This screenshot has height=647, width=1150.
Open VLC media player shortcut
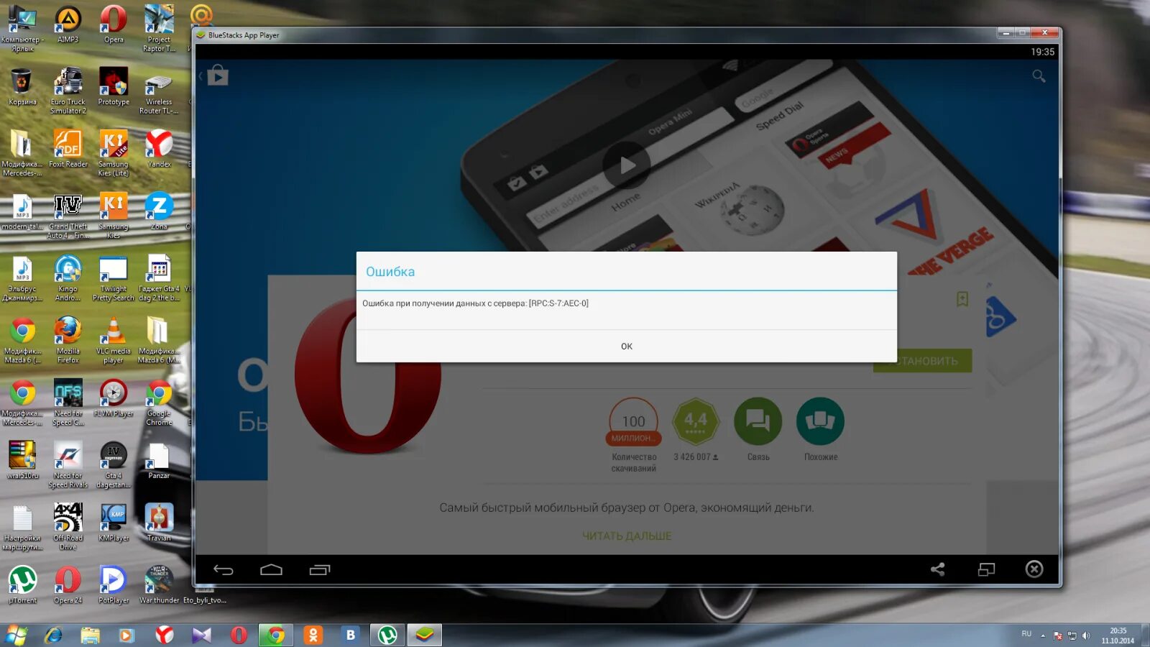pos(114,340)
